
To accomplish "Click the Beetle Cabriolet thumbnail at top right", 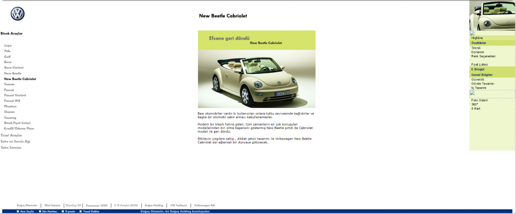I will point(492,16).
